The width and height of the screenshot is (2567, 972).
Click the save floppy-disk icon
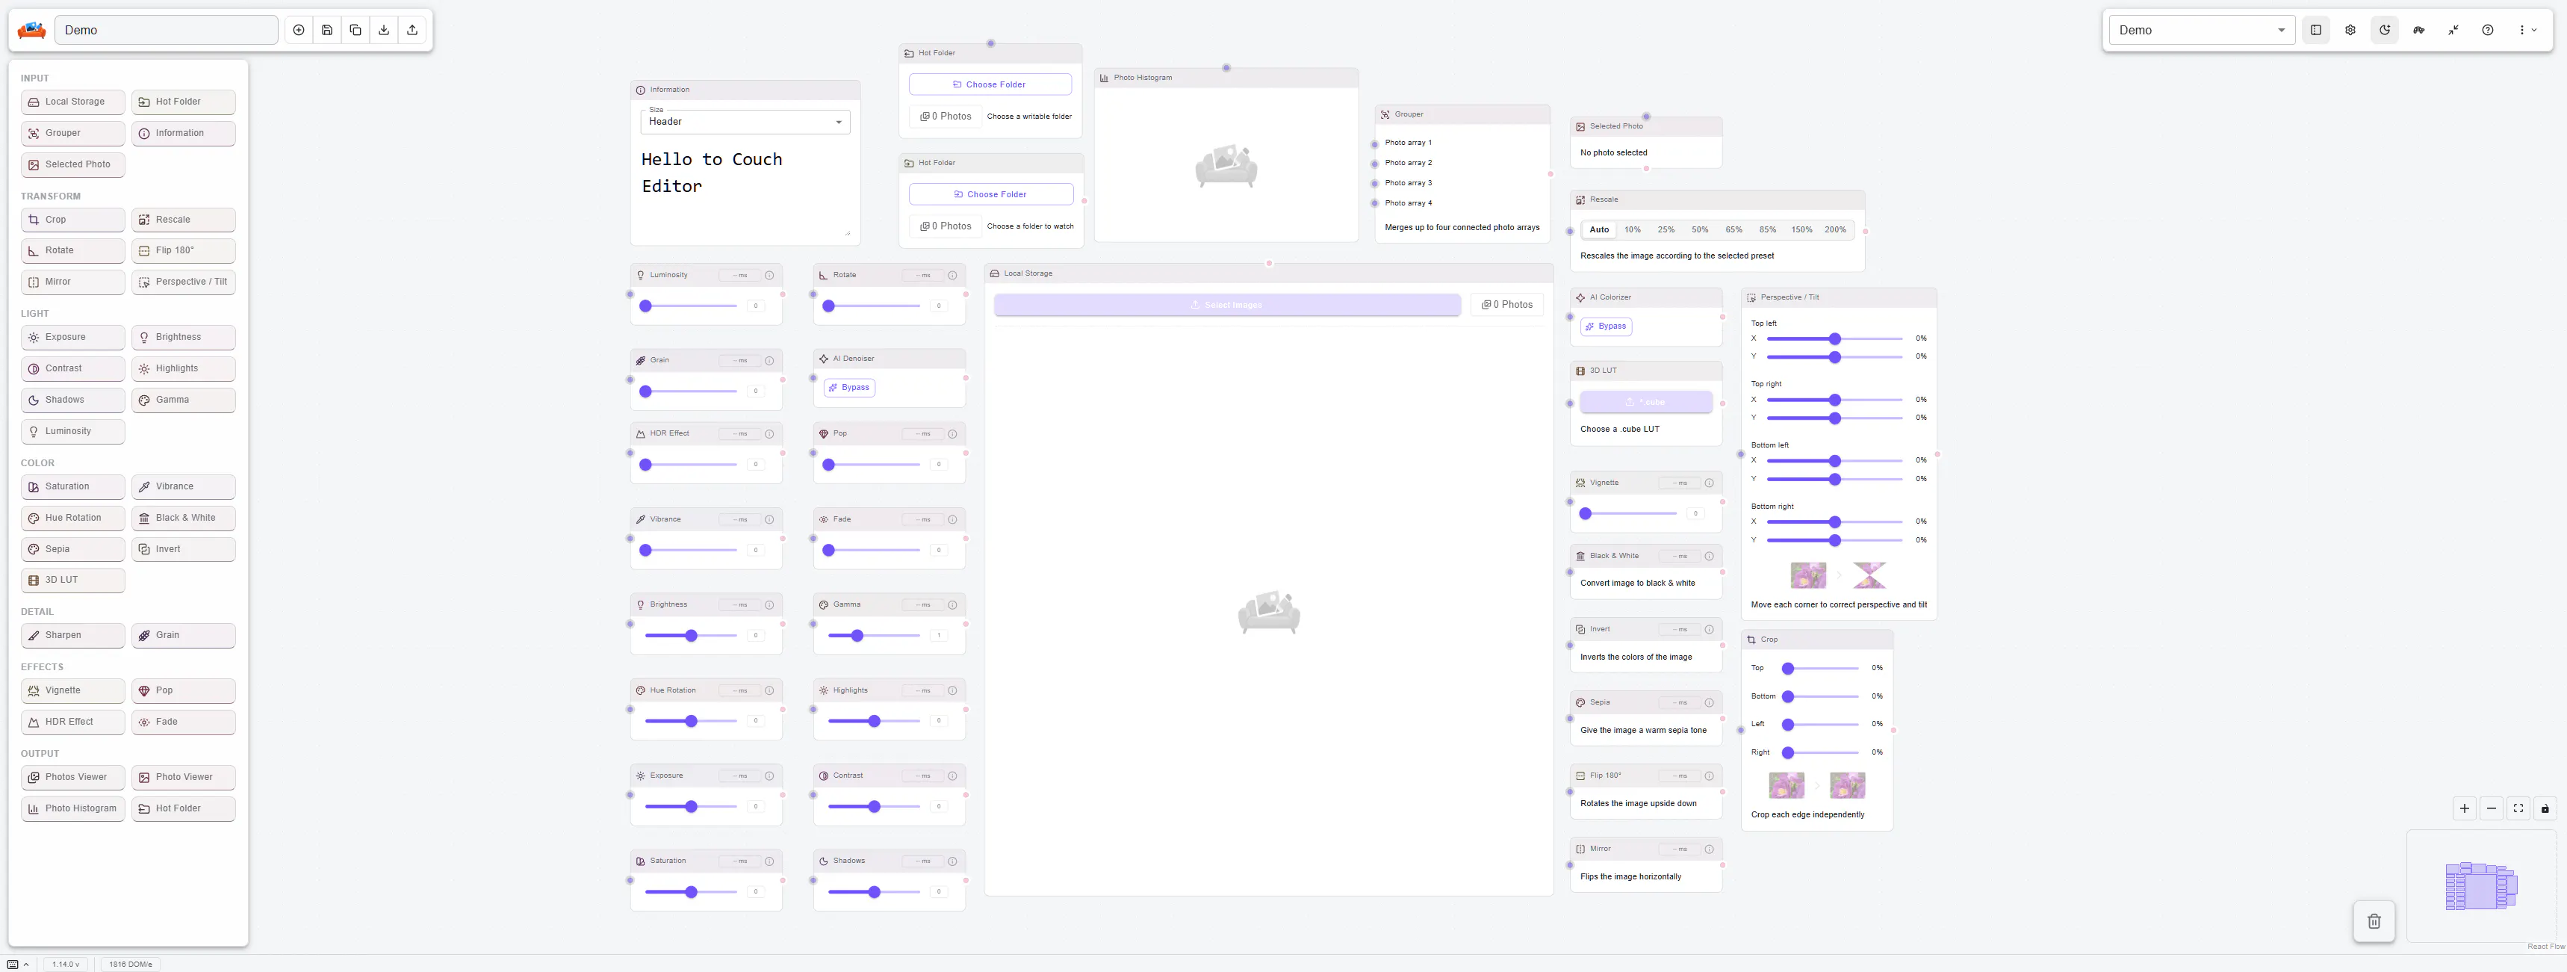[x=327, y=30]
